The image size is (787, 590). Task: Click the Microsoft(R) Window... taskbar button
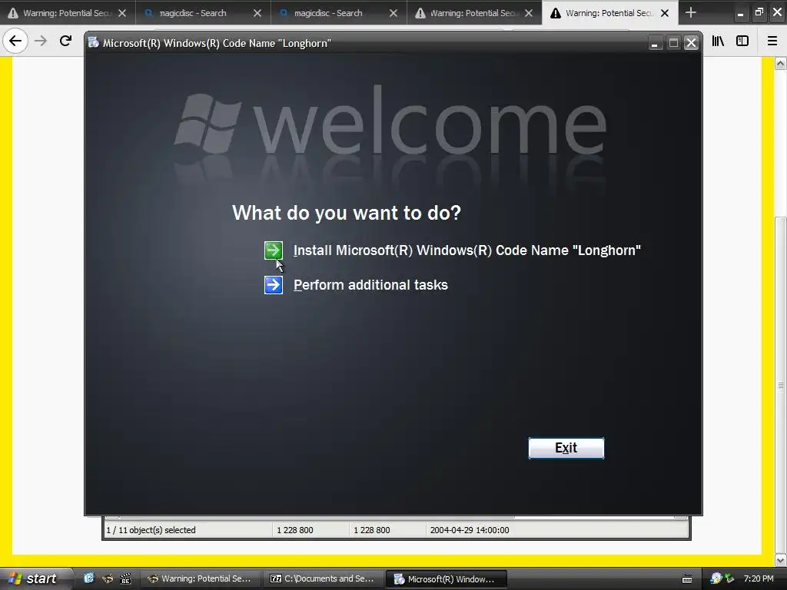tap(447, 579)
